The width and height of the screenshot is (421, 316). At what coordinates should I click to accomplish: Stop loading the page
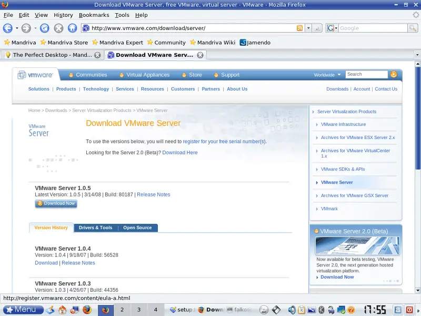(58, 28)
